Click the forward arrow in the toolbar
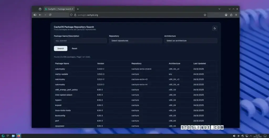This screenshot has height=138, width=269. coord(45,15)
